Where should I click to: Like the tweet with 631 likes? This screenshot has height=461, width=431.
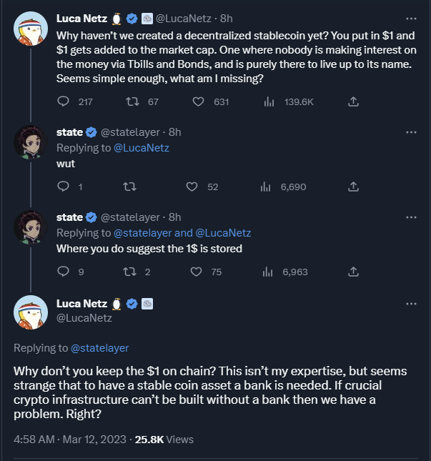point(200,102)
